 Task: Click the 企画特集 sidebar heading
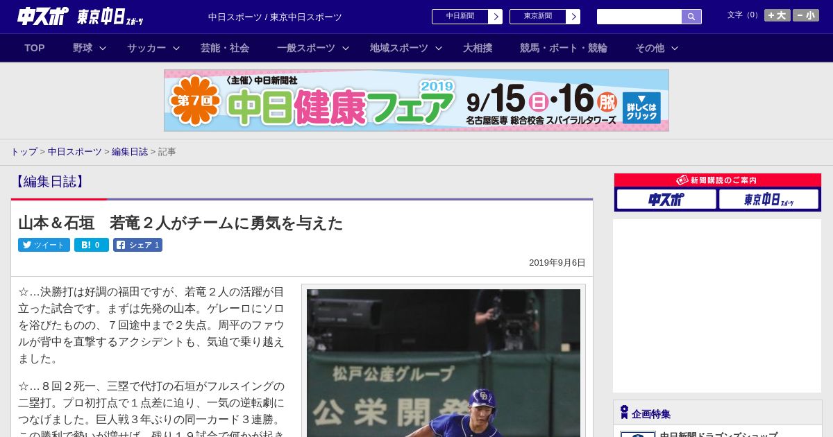tap(651, 414)
